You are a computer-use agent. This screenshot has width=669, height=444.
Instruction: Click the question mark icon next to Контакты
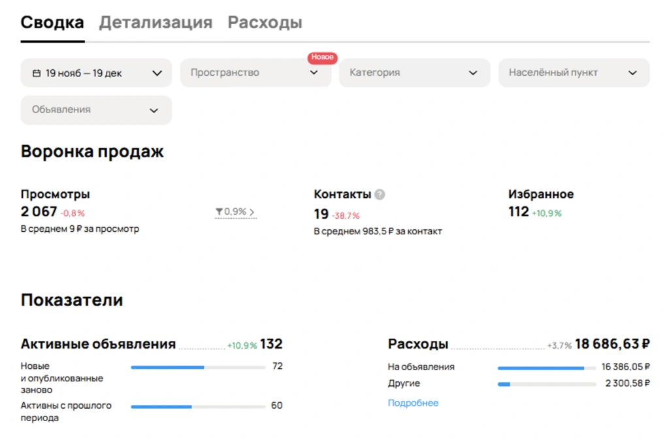(x=380, y=195)
